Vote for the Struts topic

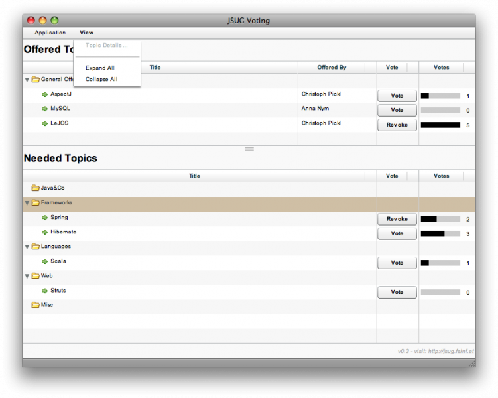[397, 292]
